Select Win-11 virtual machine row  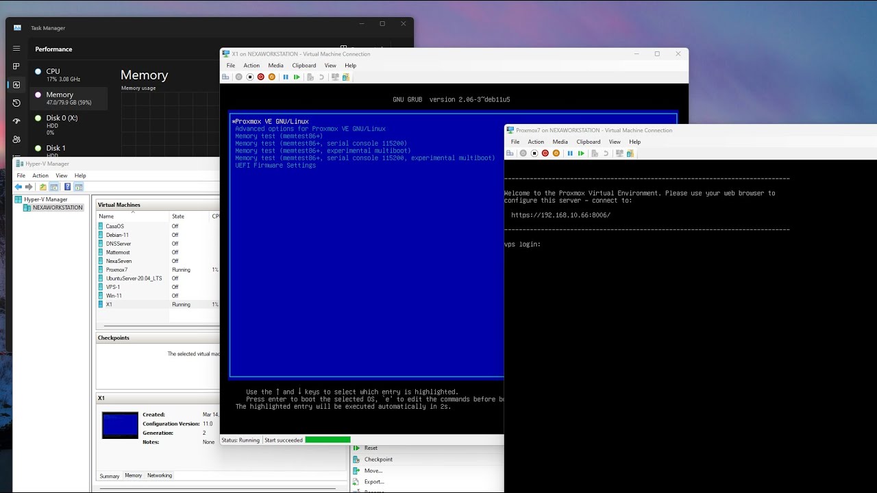point(158,296)
